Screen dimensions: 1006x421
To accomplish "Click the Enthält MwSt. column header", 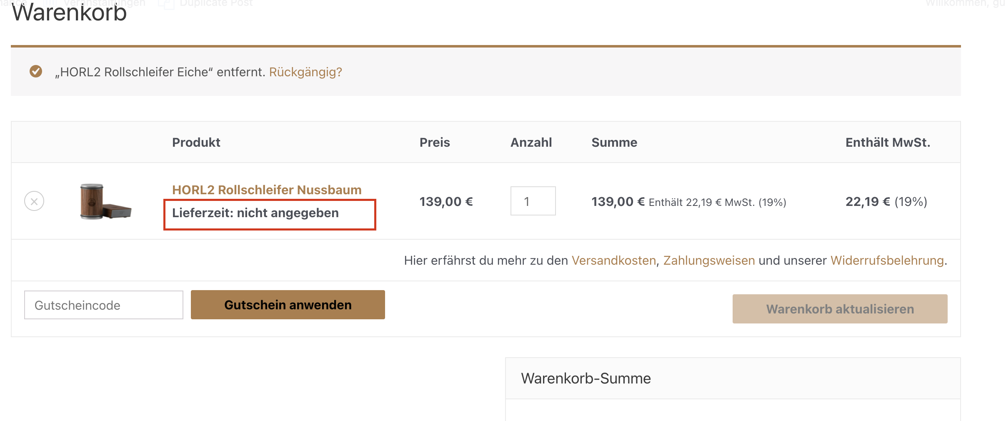I will (x=888, y=143).
